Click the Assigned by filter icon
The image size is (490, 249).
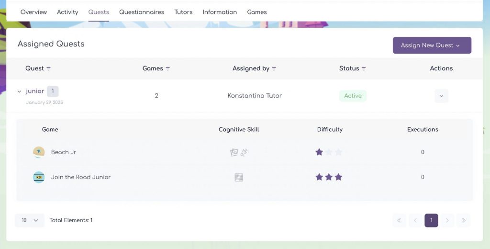pos(274,69)
